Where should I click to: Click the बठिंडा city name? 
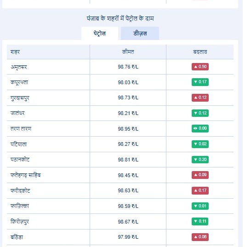pyautogui.click(x=17, y=237)
